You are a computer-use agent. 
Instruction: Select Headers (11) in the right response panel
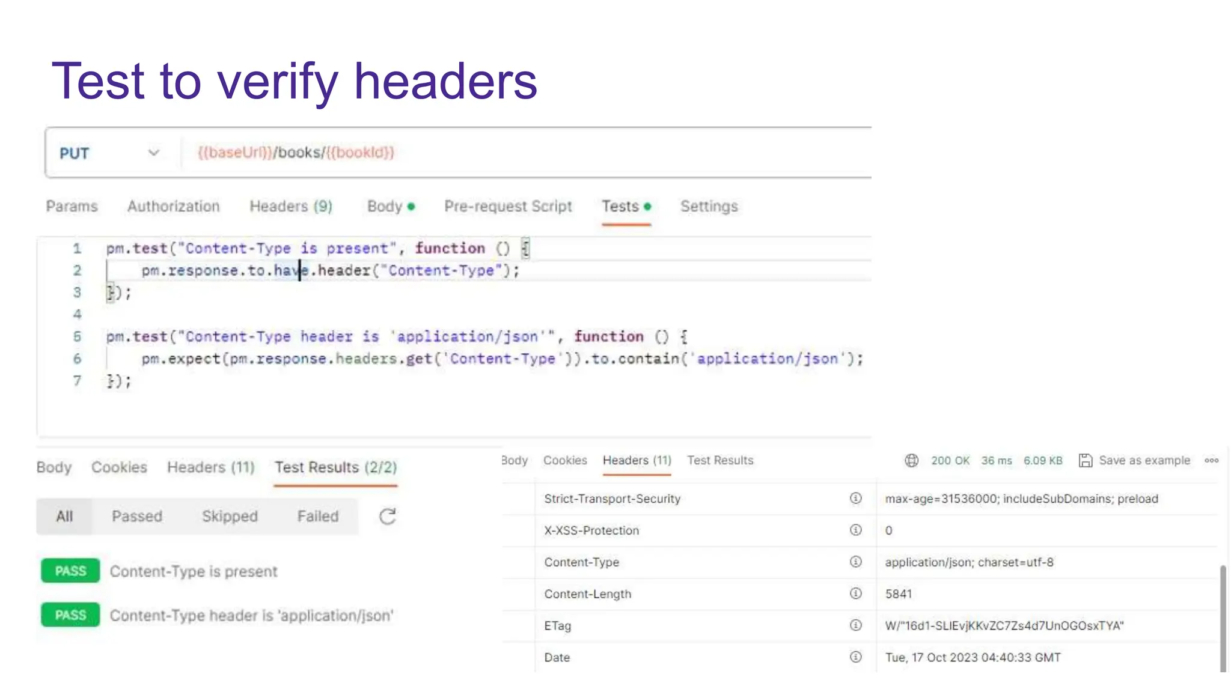tap(637, 460)
